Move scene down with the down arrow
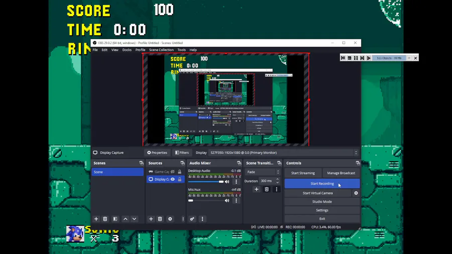Image resolution: width=452 pixels, height=254 pixels. click(x=134, y=219)
